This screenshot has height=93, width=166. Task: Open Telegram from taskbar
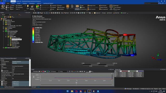[x=98, y=91]
